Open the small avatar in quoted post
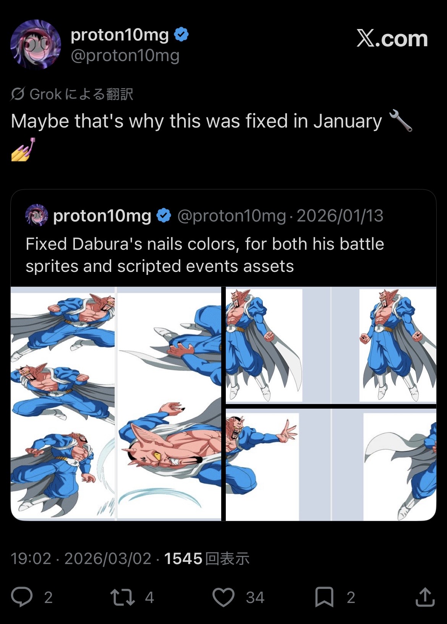Image resolution: width=447 pixels, height=624 pixels. pos(37,216)
